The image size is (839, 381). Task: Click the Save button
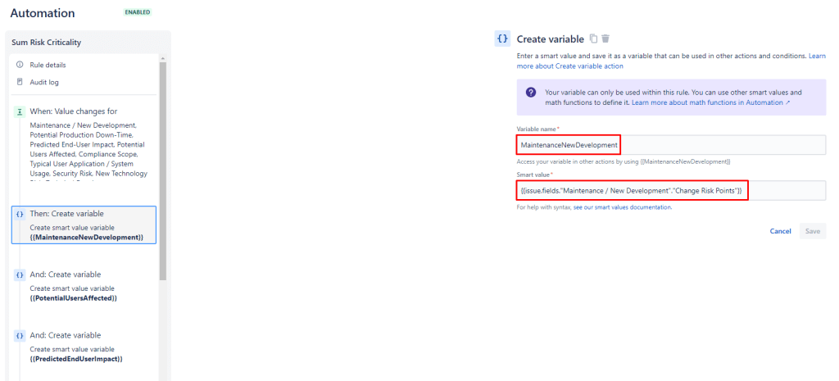pyautogui.click(x=812, y=231)
